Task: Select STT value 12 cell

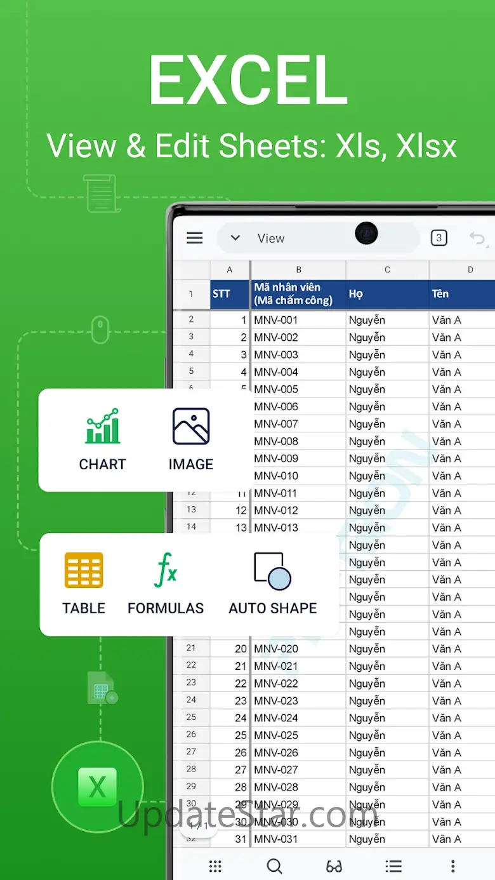Action: [x=230, y=510]
